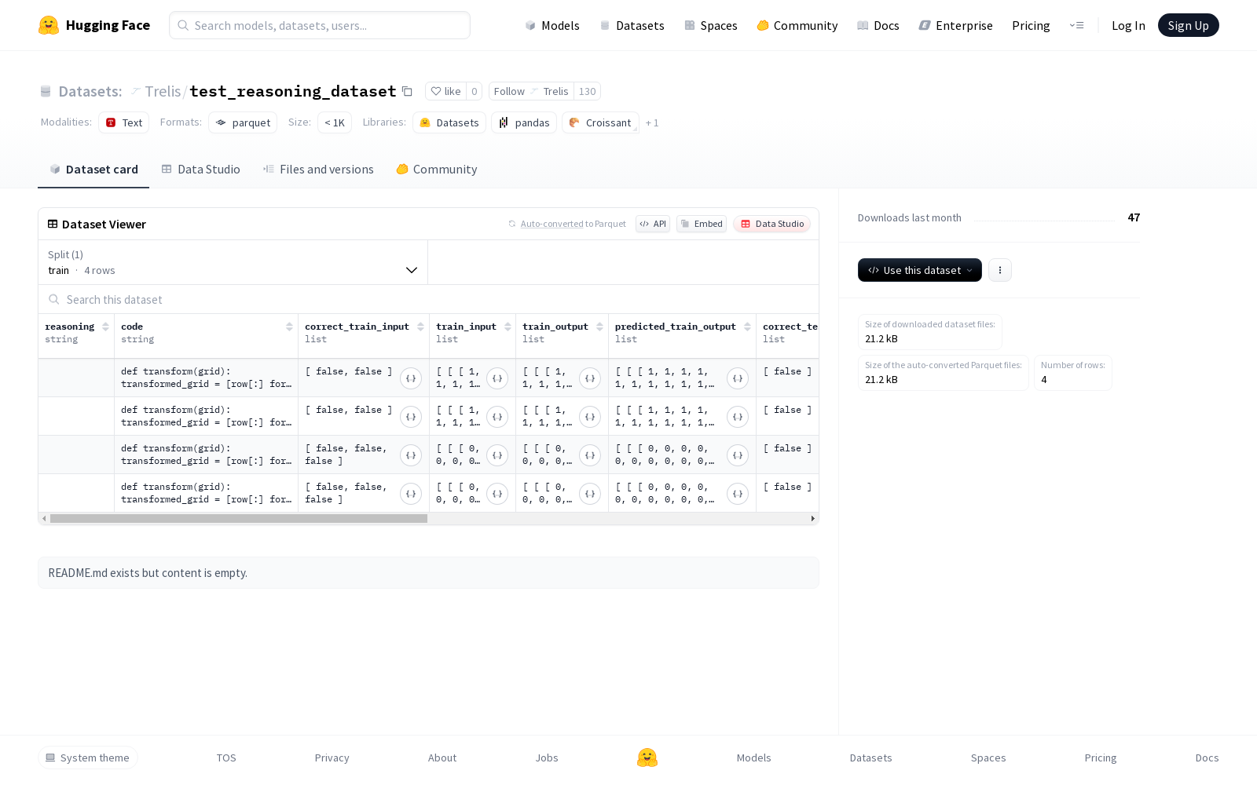Viewport: 1257px width, 785px height.
Task: Open the Data Studio tab
Action: click(201, 170)
